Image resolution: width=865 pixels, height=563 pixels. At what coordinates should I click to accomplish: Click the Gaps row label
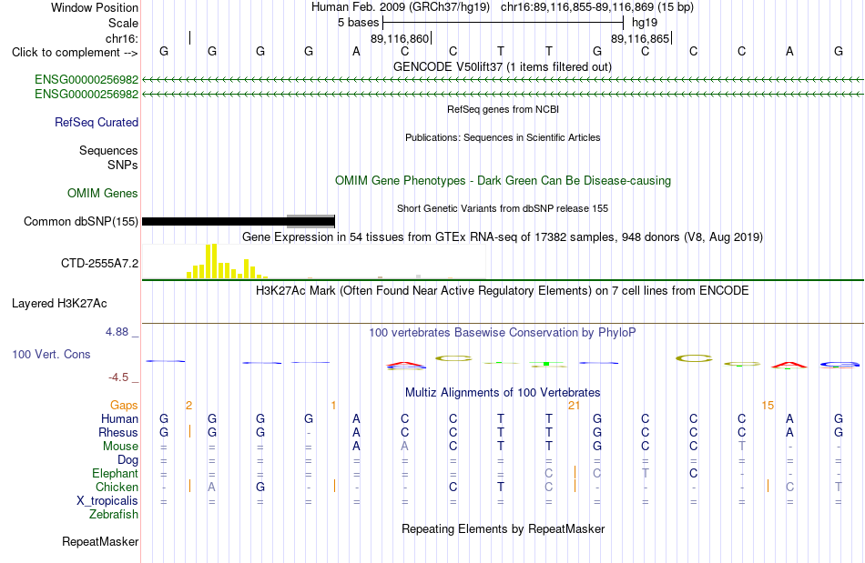124,406
